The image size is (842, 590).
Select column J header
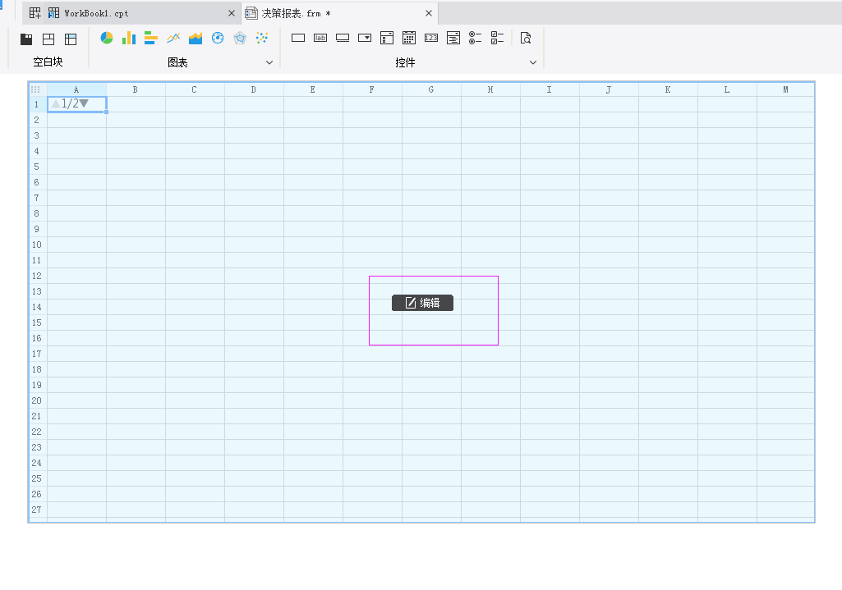(x=609, y=89)
